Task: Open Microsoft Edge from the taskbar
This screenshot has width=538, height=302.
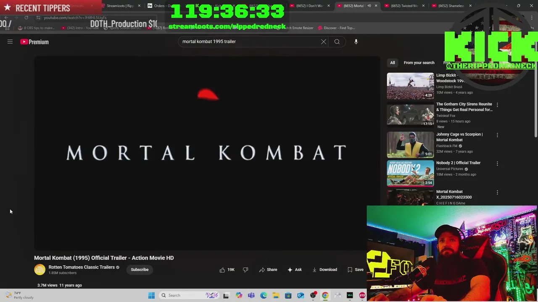Action: click(x=264, y=295)
